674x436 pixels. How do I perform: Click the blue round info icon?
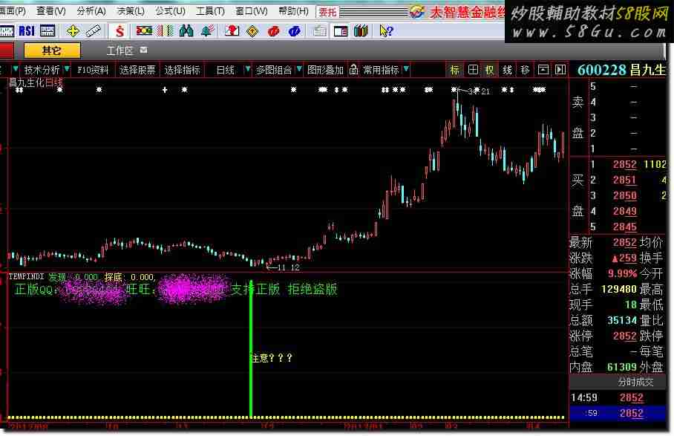pos(295,31)
